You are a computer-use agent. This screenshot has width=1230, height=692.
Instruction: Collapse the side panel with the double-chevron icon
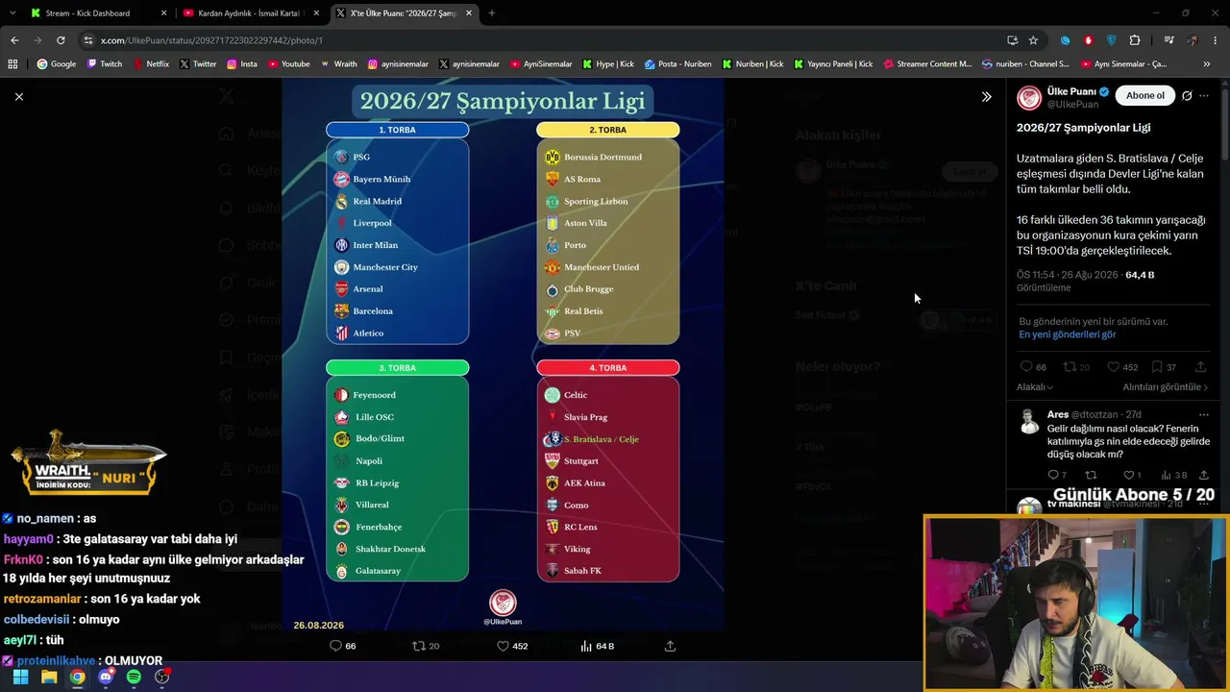(x=986, y=96)
